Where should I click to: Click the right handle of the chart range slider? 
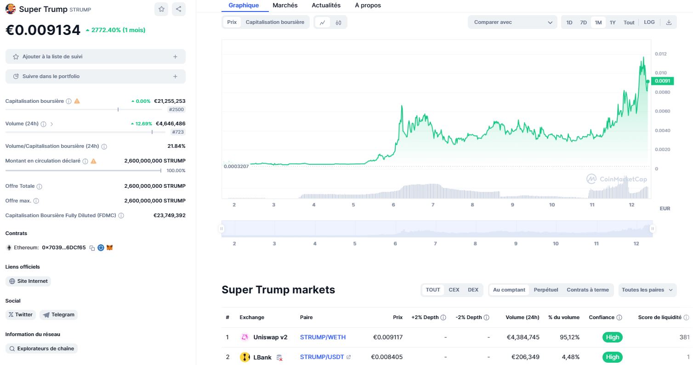pyautogui.click(x=652, y=228)
